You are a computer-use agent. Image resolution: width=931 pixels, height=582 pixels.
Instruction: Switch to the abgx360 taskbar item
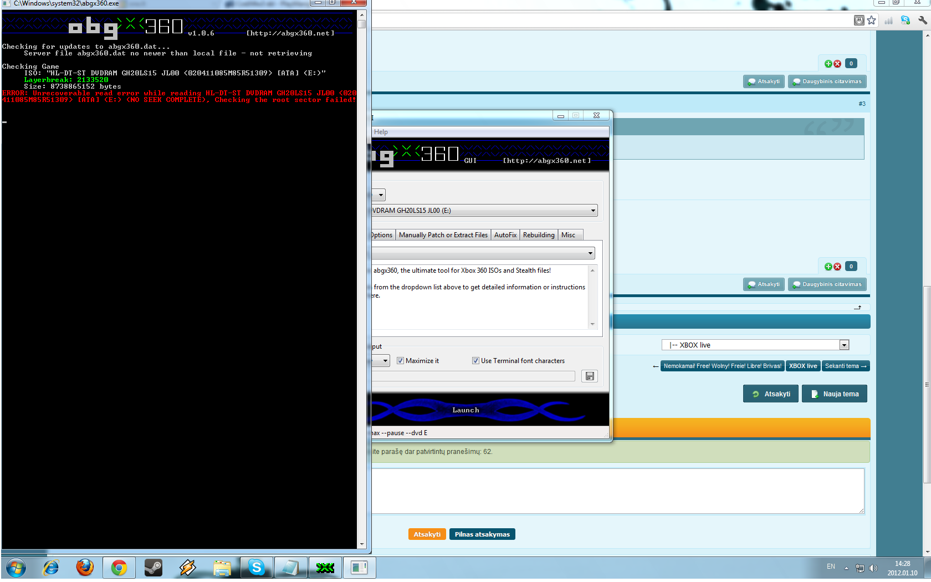(325, 568)
